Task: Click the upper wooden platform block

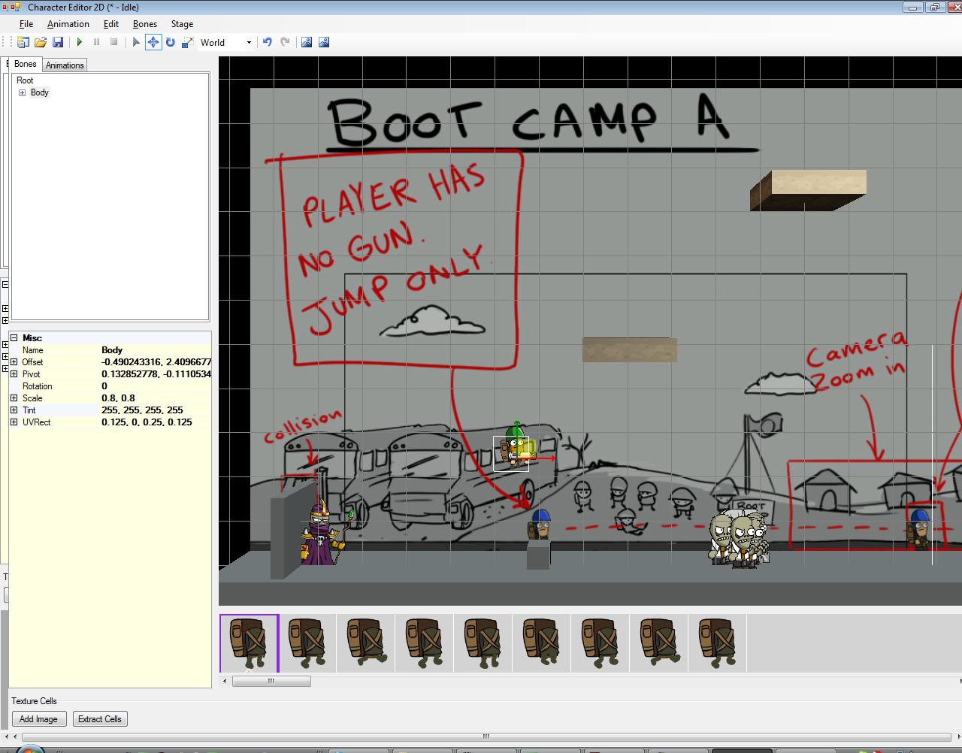Action: pos(808,189)
